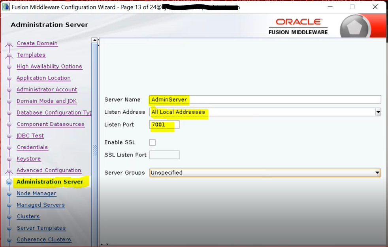Click the Server Name input field

coord(265,99)
